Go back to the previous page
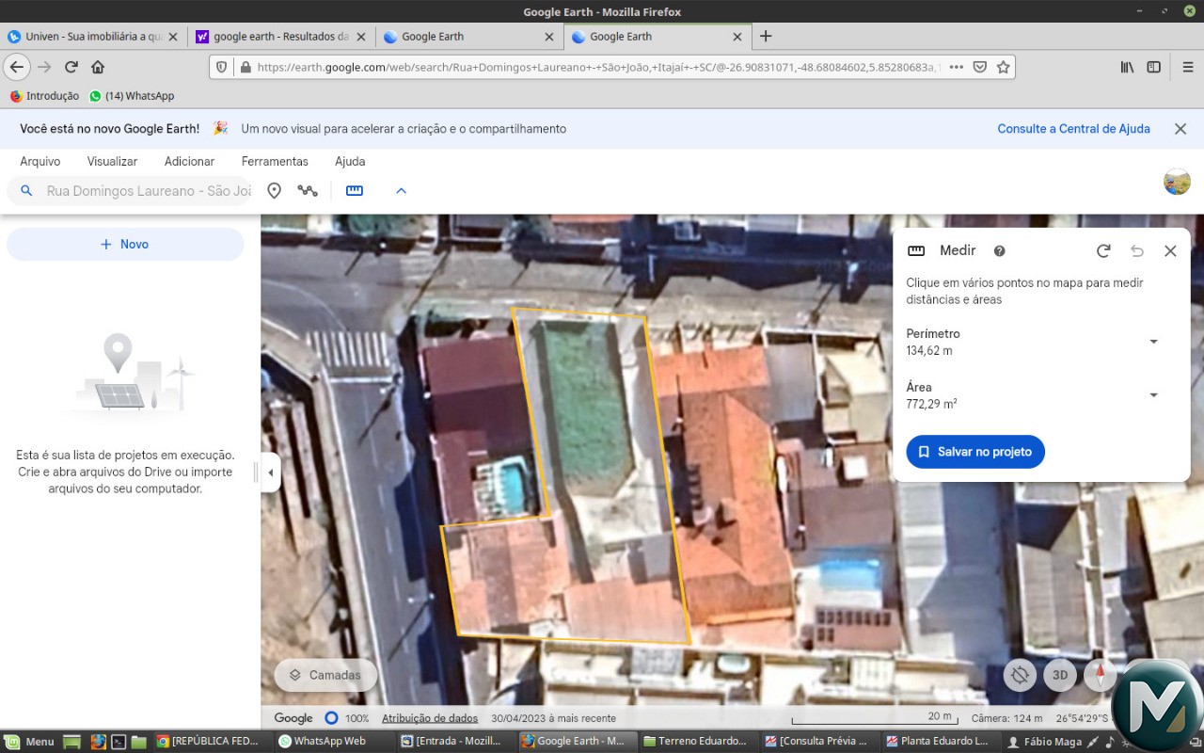 click(x=16, y=67)
